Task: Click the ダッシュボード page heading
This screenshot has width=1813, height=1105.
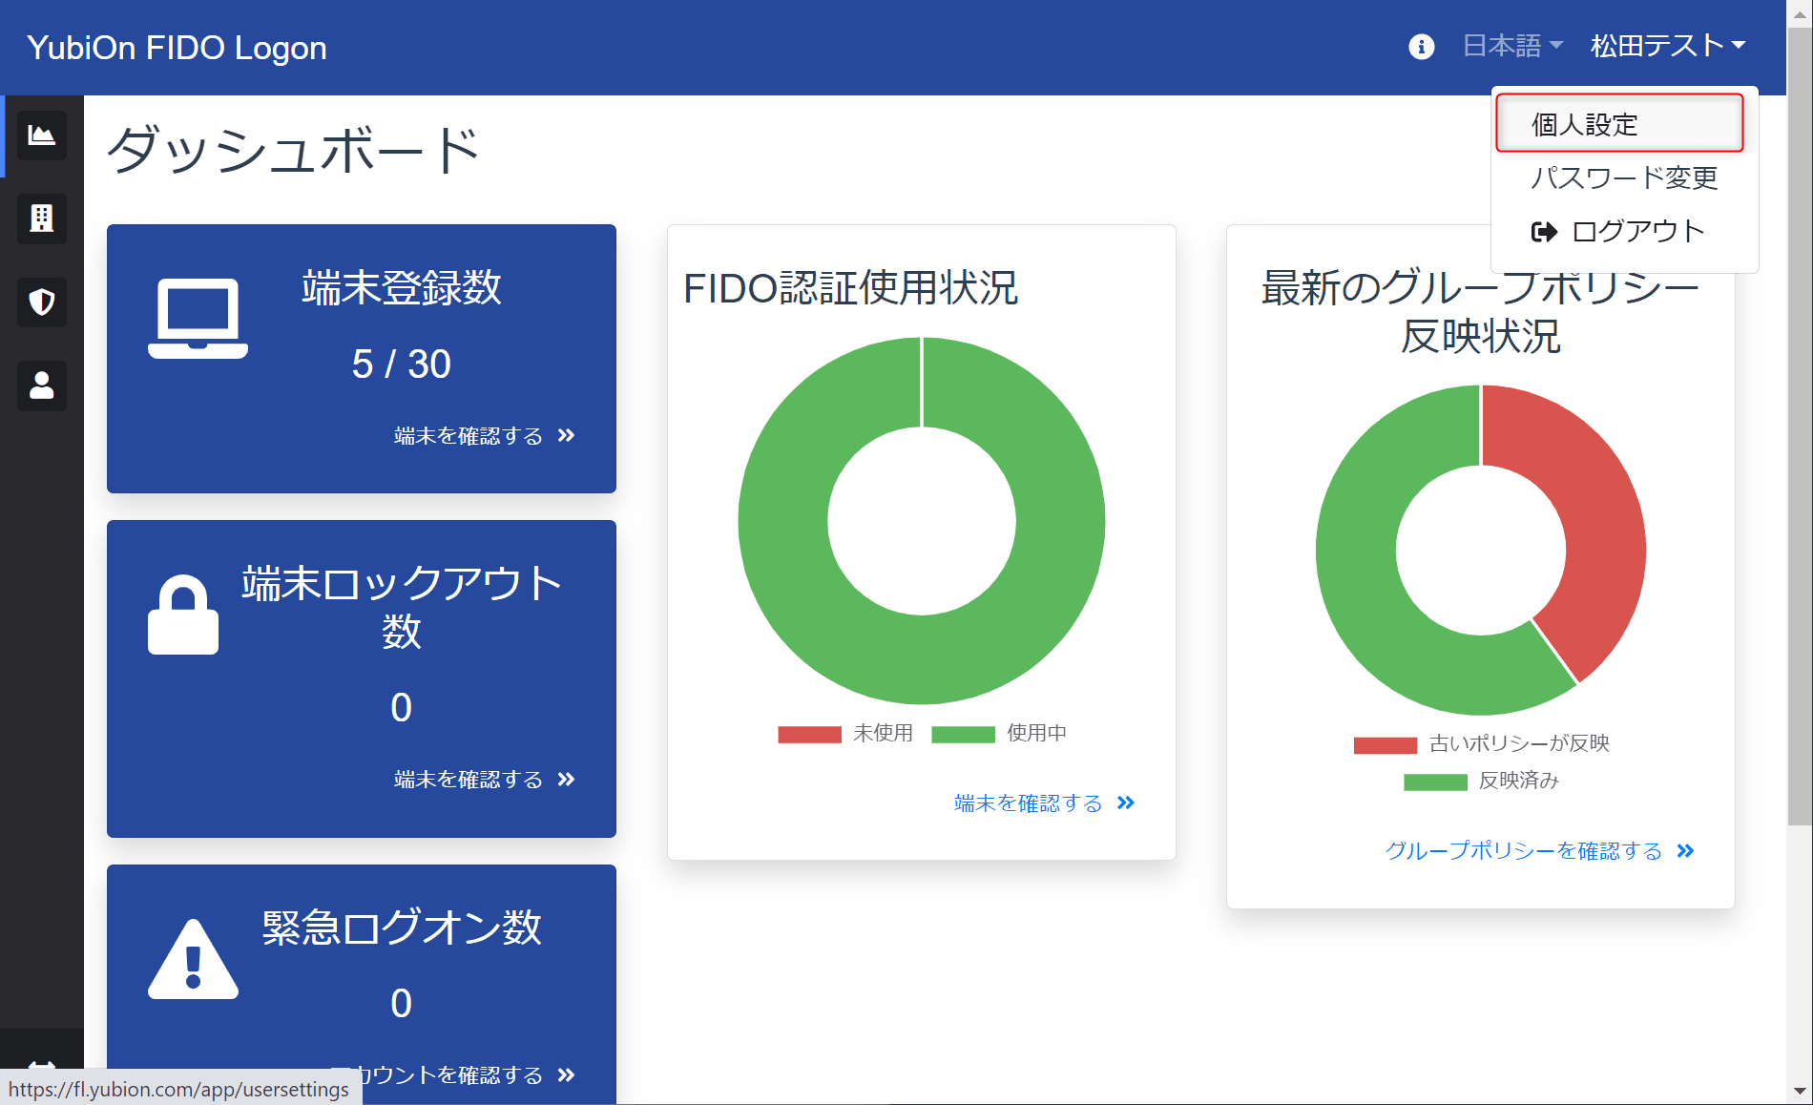Action: (x=292, y=151)
